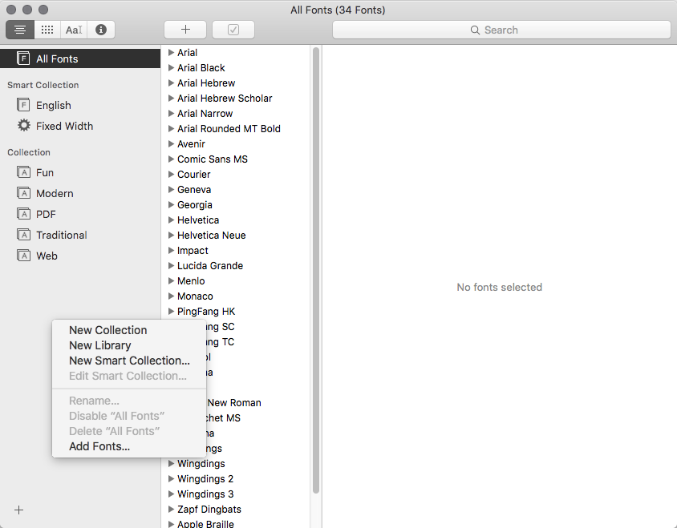Choose New Smart Collection from the context menu
Screen dimensions: 677x528
tap(128, 361)
